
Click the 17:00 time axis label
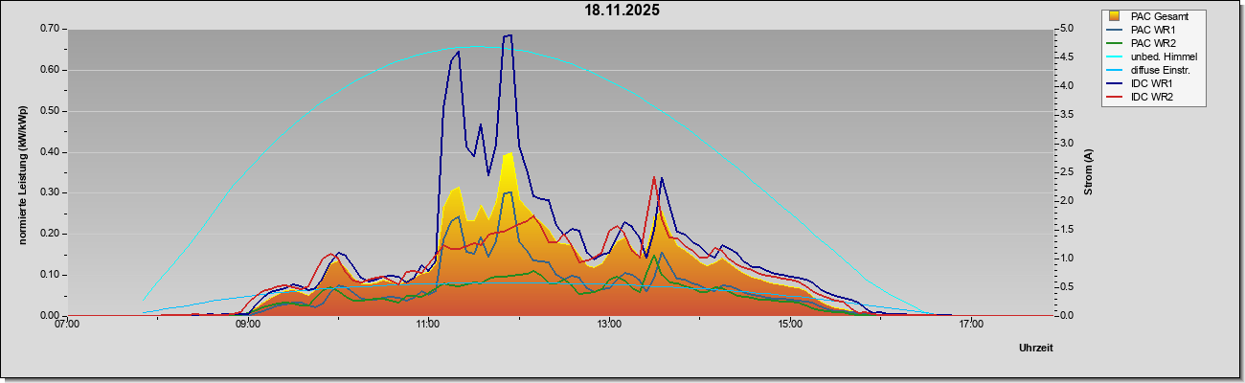click(970, 325)
